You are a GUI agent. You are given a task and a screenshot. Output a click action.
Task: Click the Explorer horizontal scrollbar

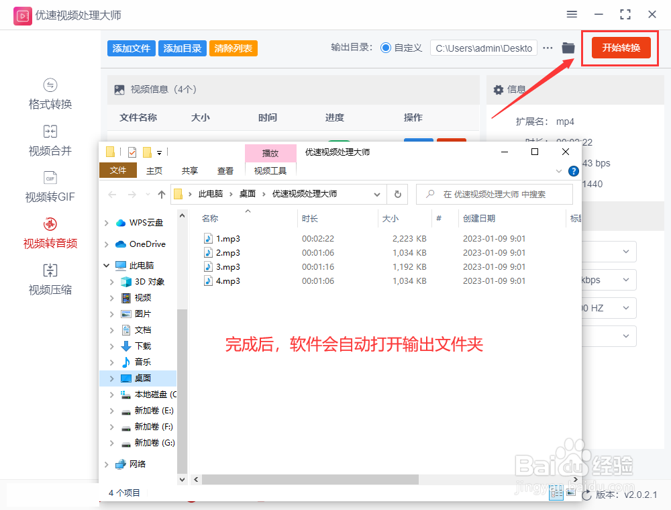[x=310, y=480]
